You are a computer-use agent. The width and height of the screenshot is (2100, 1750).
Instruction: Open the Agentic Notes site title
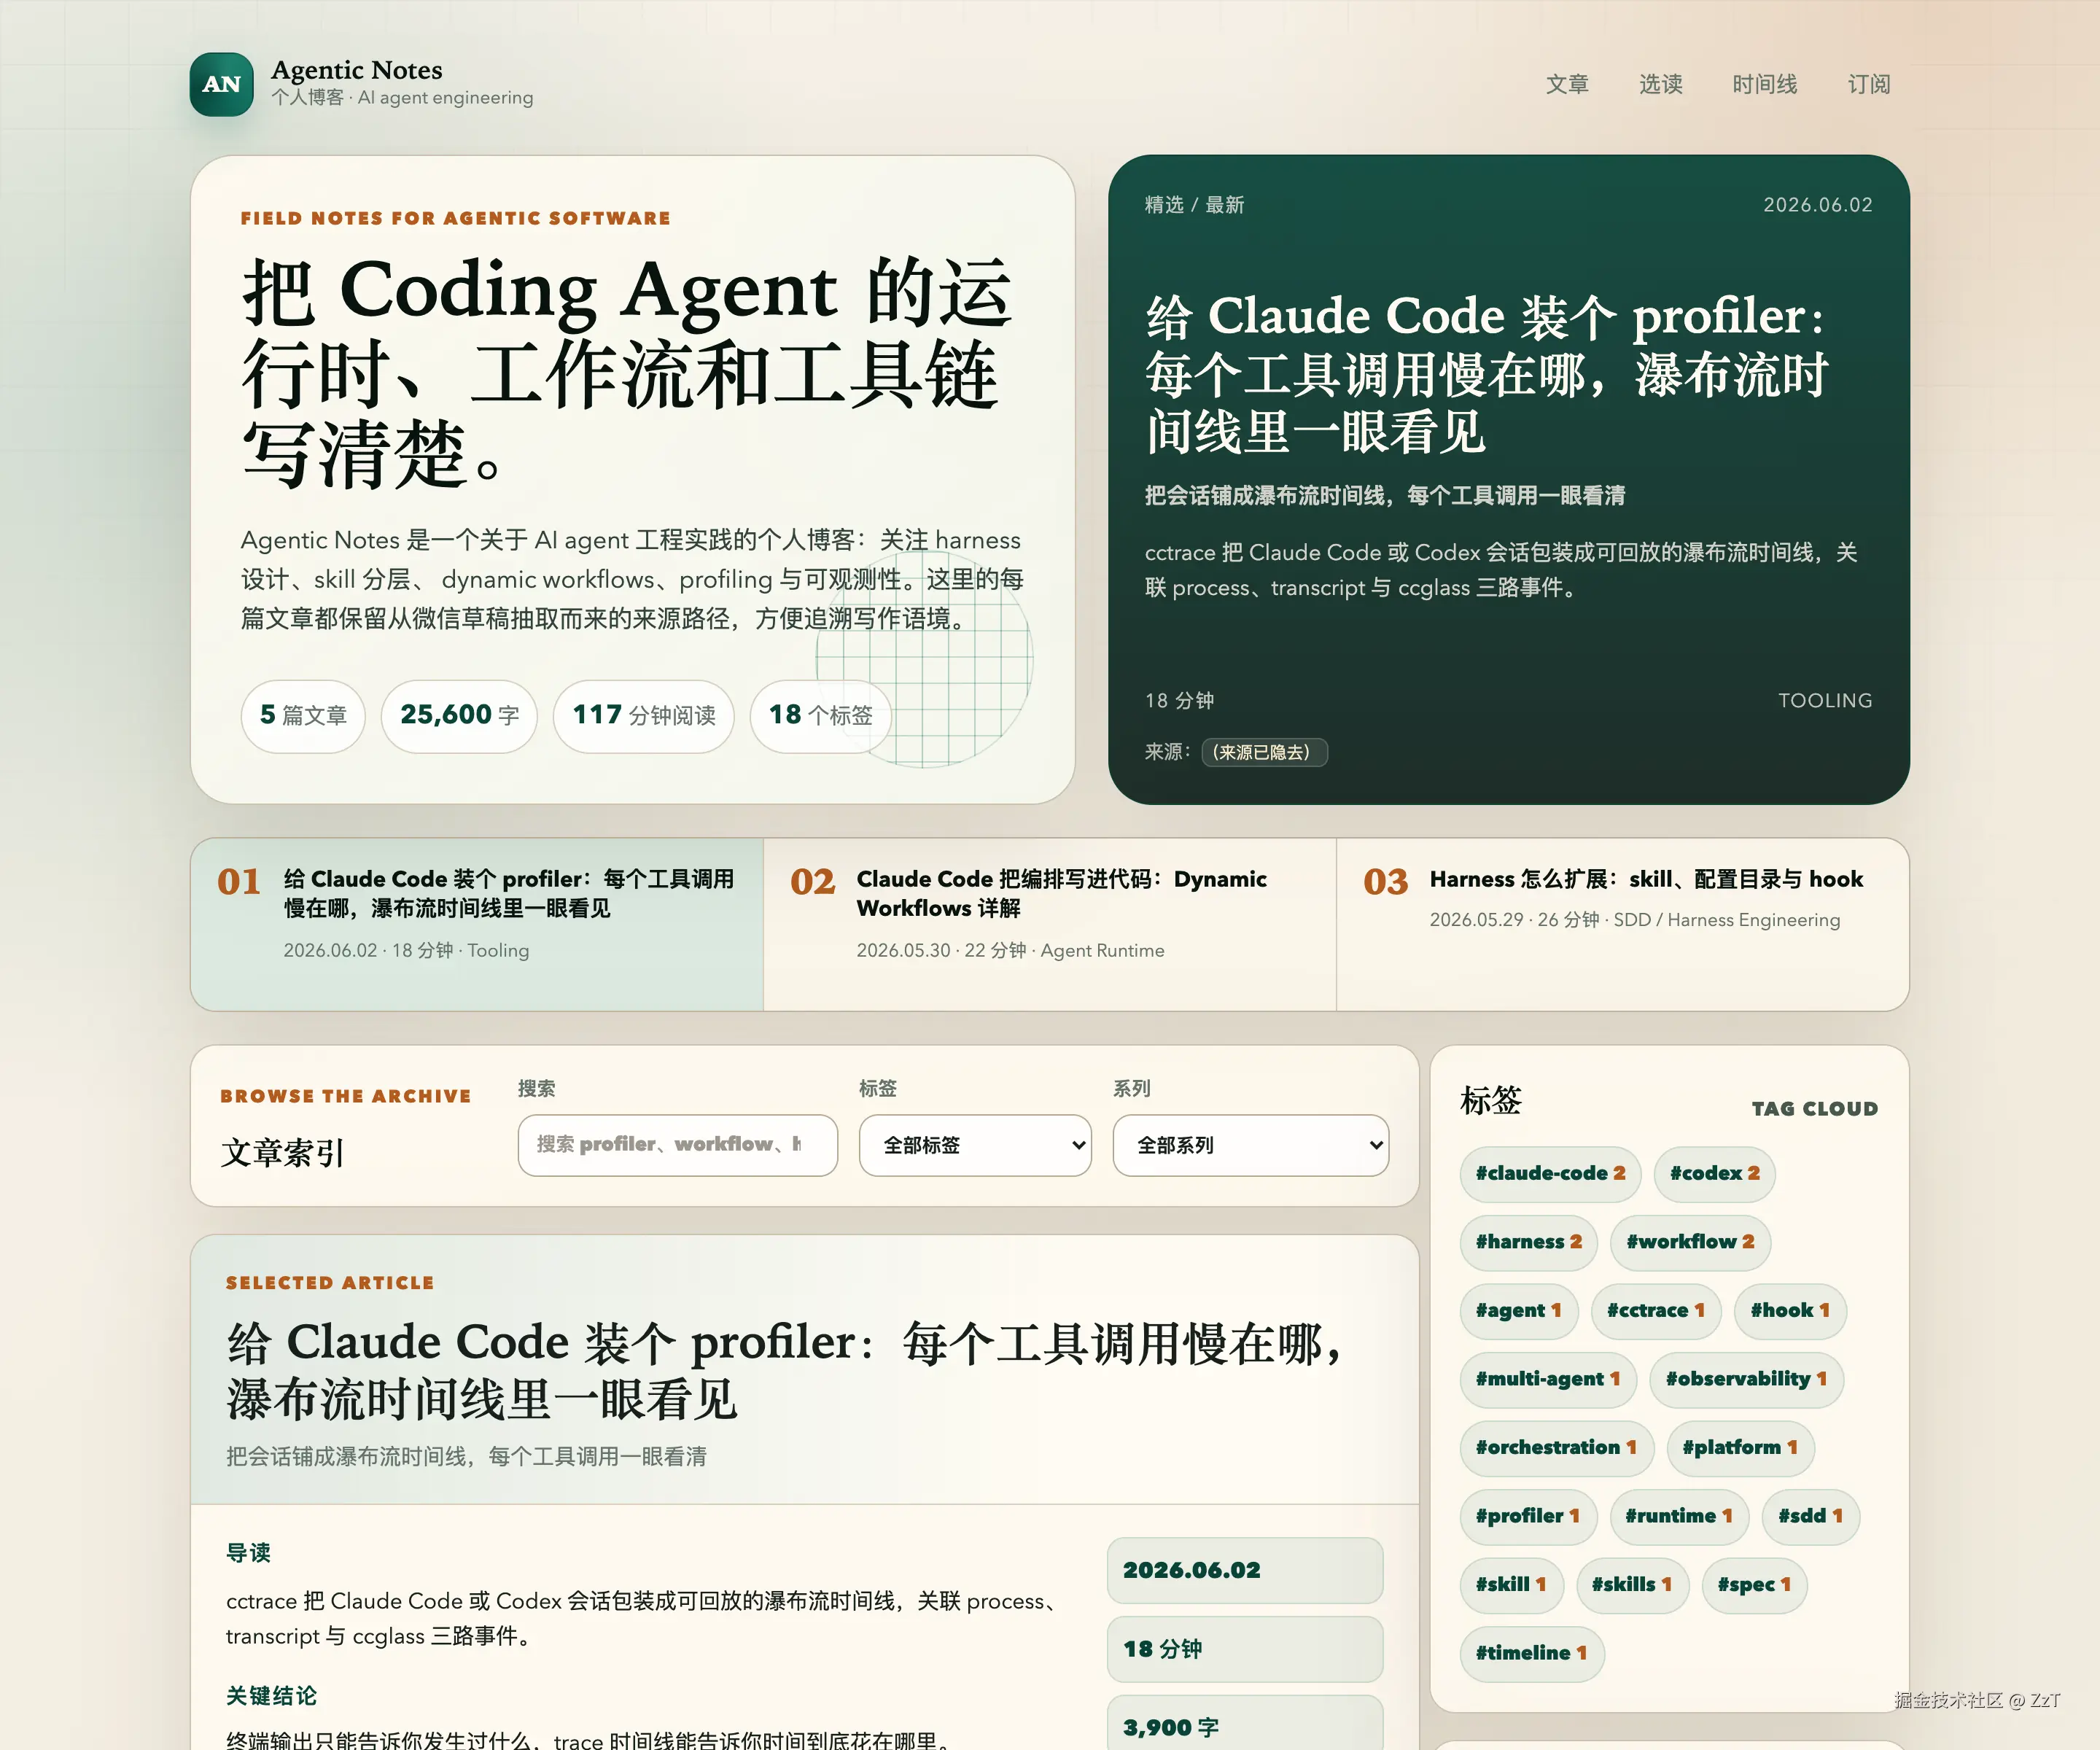click(356, 70)
